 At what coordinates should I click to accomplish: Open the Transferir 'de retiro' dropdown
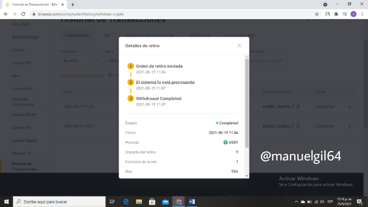coord(80,61)
